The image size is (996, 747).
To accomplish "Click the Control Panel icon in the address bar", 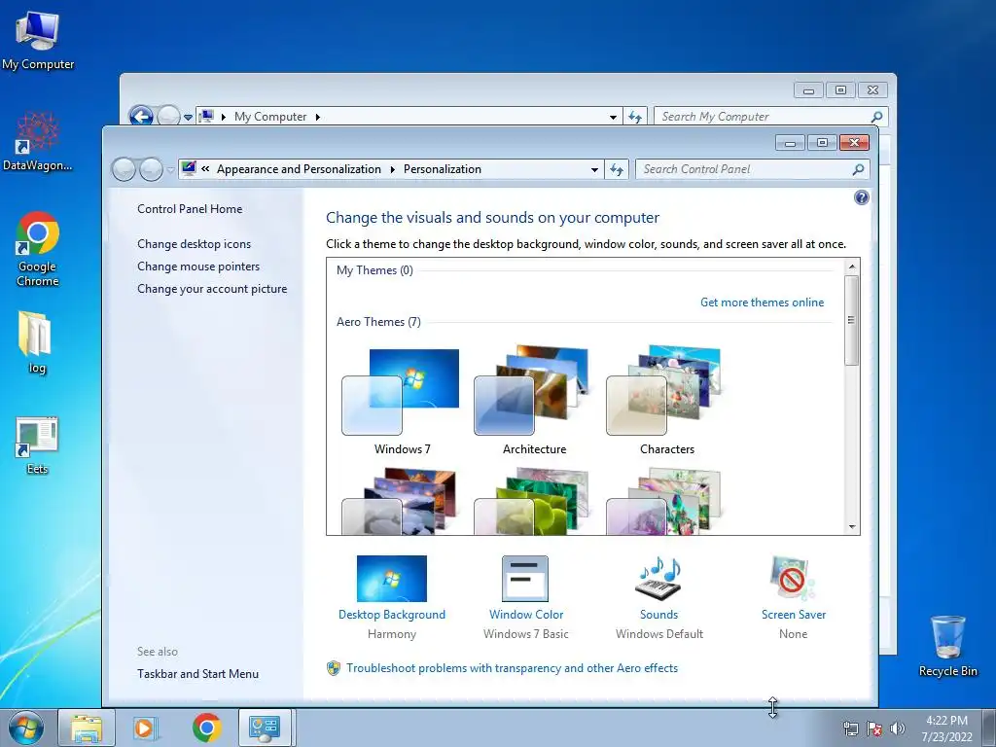I will (x=189, y=168).
